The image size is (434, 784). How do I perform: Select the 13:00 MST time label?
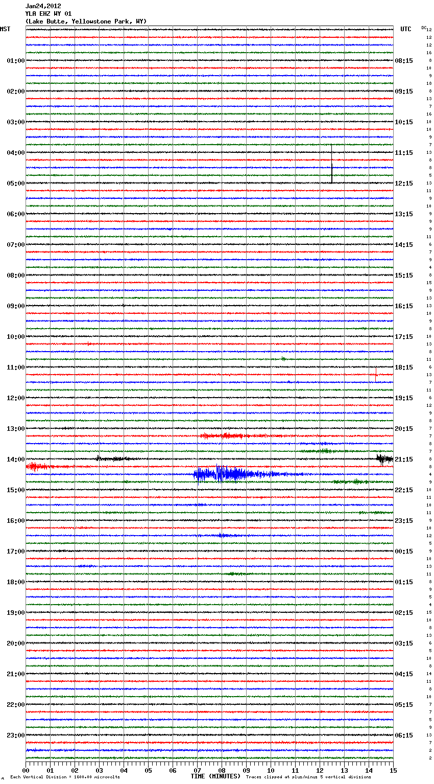(x=16, y=429)
